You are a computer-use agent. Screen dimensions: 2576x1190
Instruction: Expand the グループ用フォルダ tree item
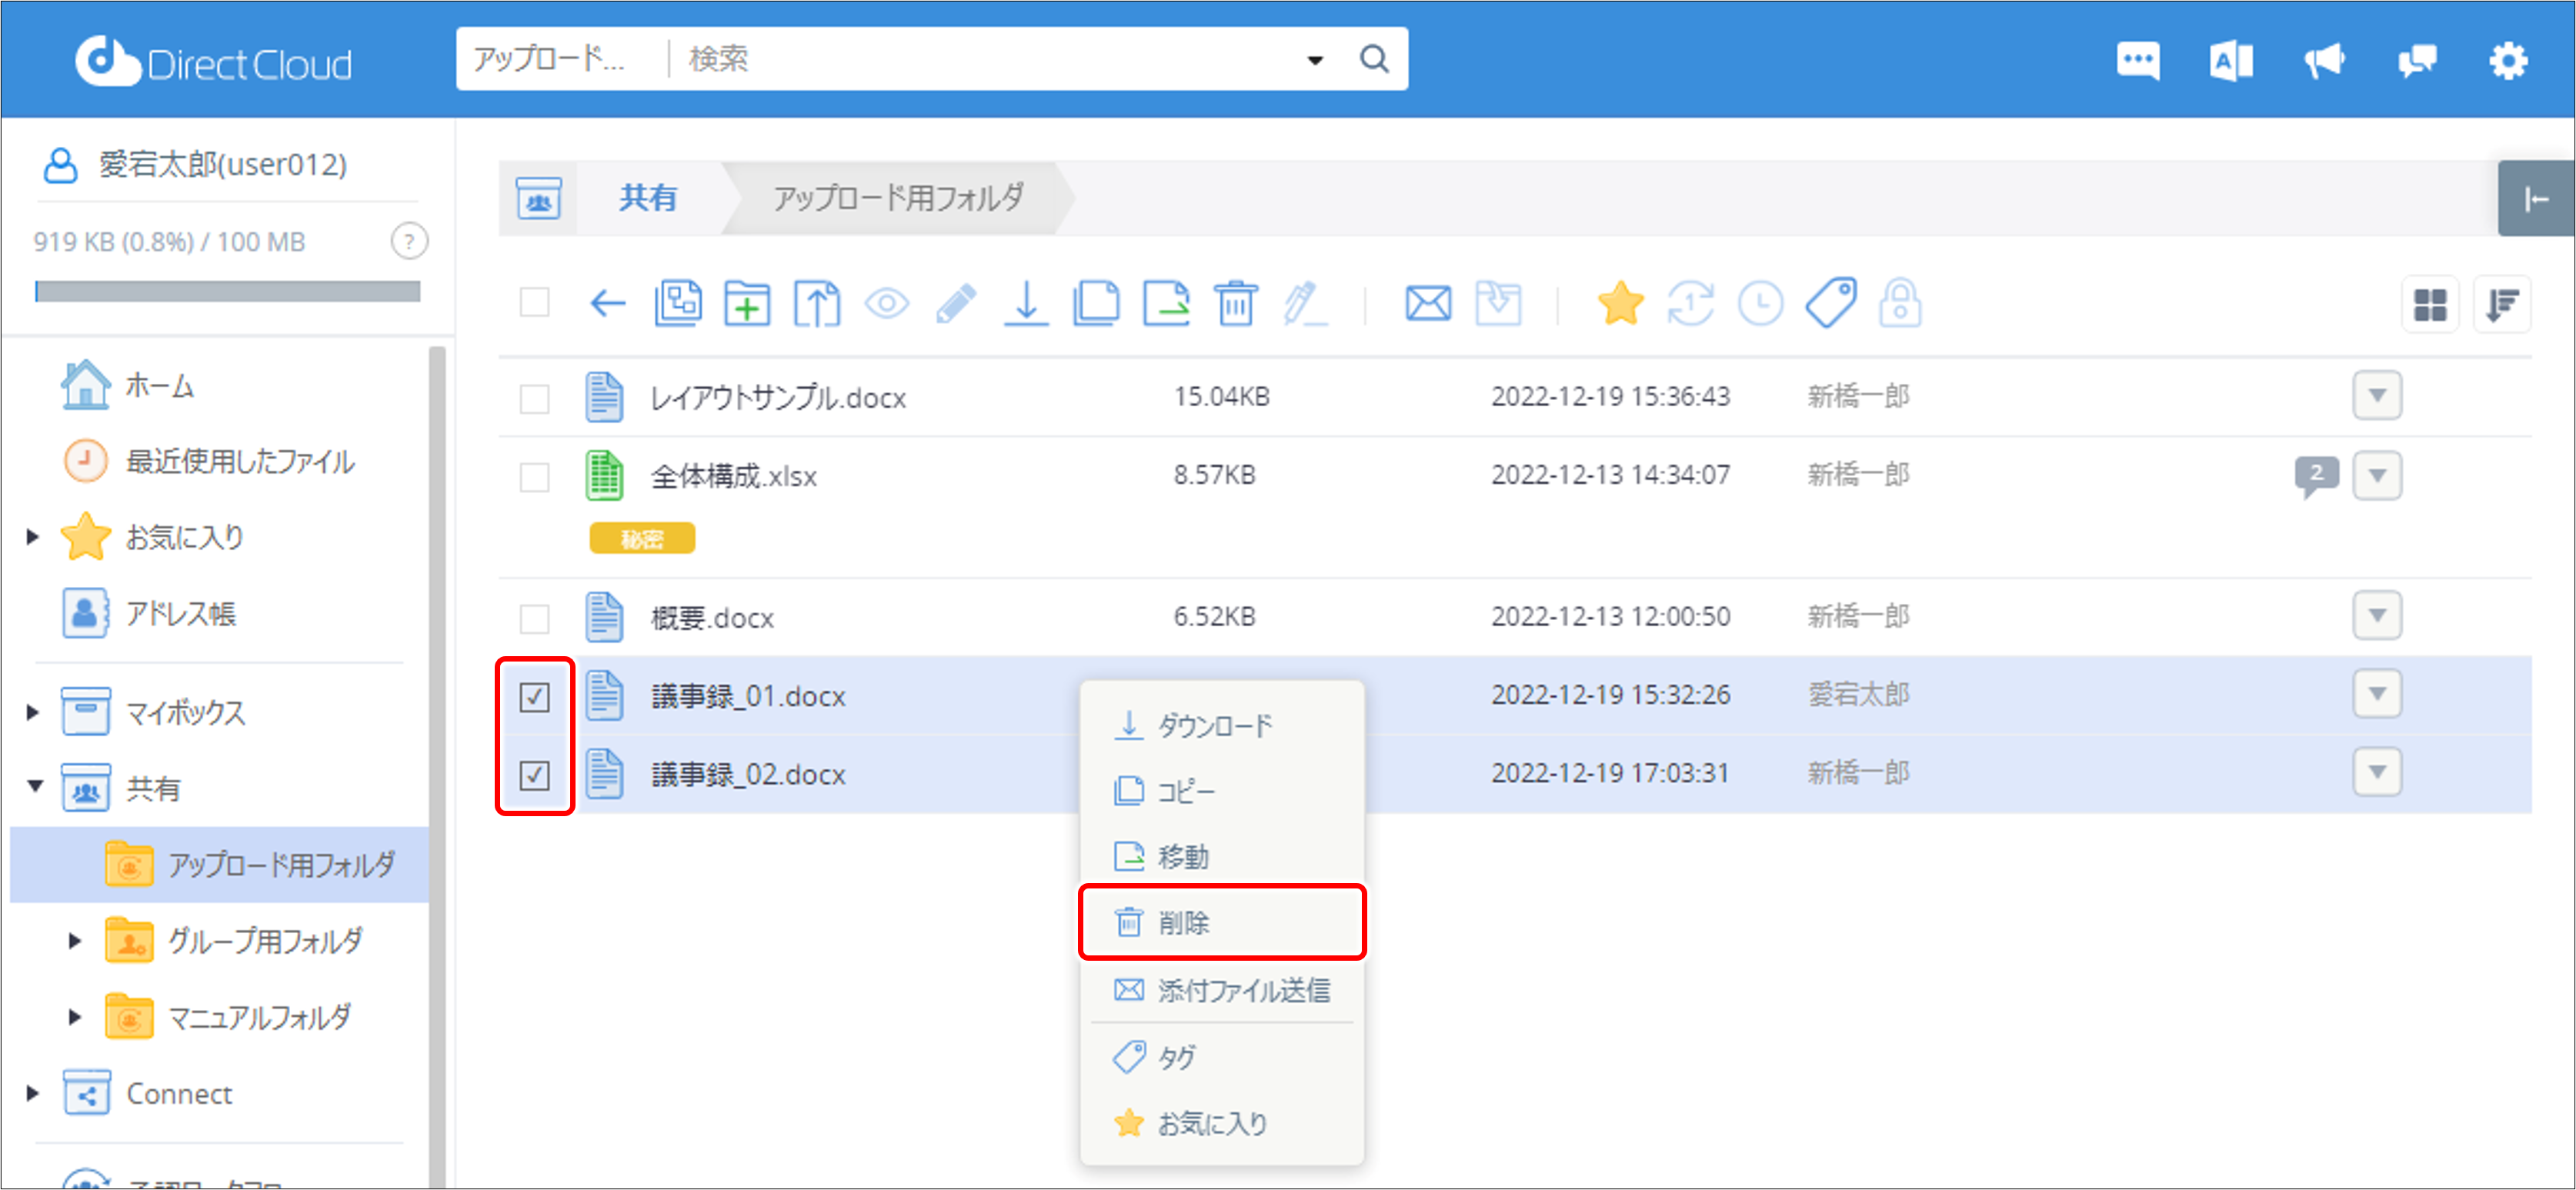74,940
